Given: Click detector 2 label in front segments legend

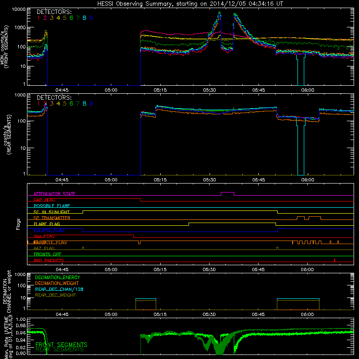Looking at the screenshot, I should [x=45, y=18].
